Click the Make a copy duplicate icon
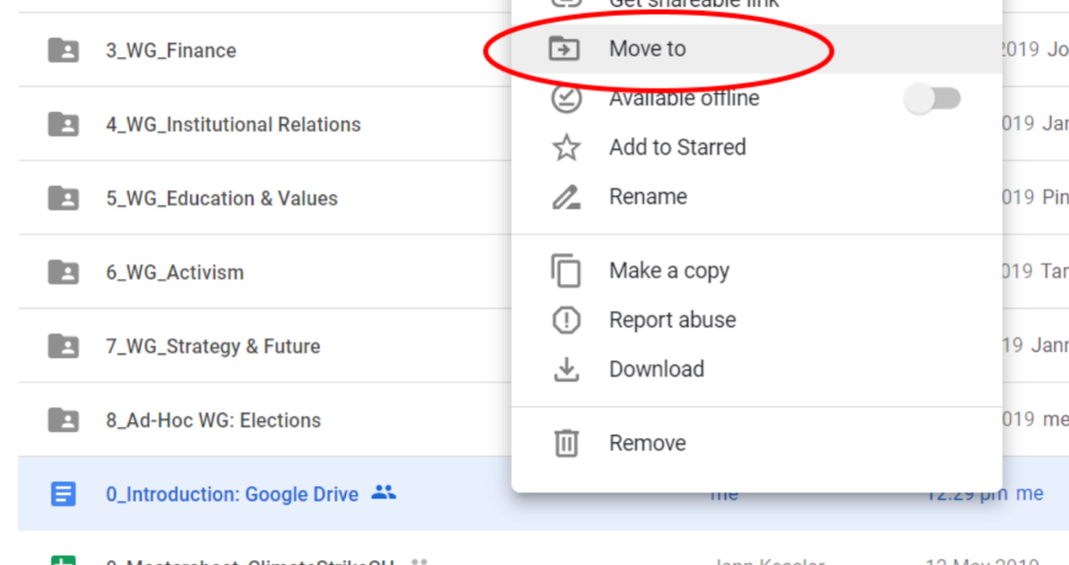Screen dimensions: 1069x565 [x=565, y=271]
